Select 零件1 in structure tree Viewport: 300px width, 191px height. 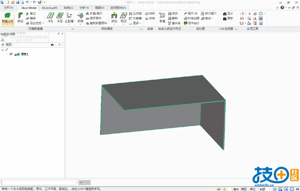(x=24, y=54)
